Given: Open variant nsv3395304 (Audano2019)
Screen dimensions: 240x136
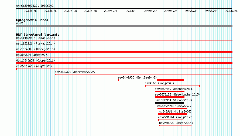Looking at the screenshot, I should pos(173,100).
